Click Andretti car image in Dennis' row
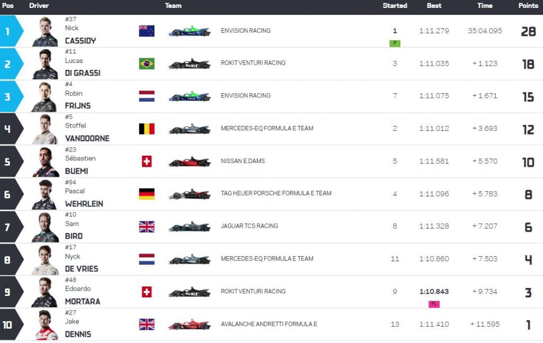Image resolution: width=543 pixels, height=343 pixels. pos(189,324)
